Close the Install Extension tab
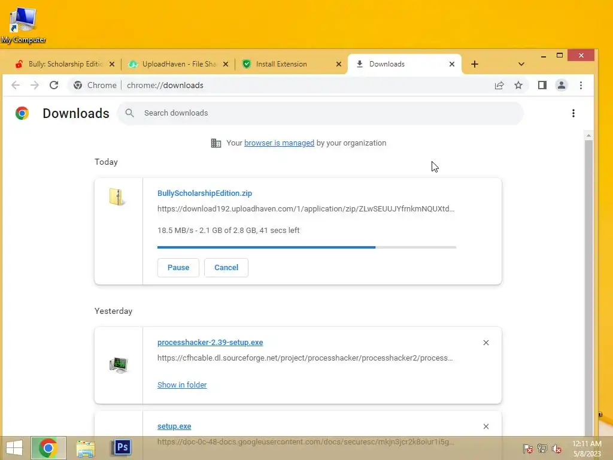Image resolution: width=613 pixels, height=460 pixels. pos(339,64)
